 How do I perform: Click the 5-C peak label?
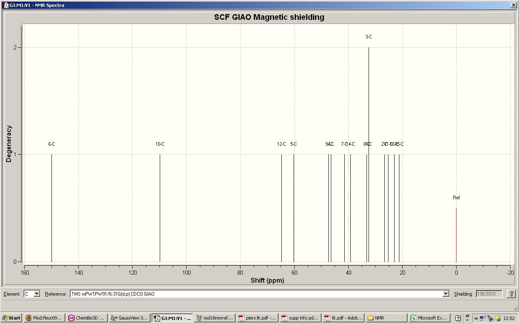click(x=294, y=144)
